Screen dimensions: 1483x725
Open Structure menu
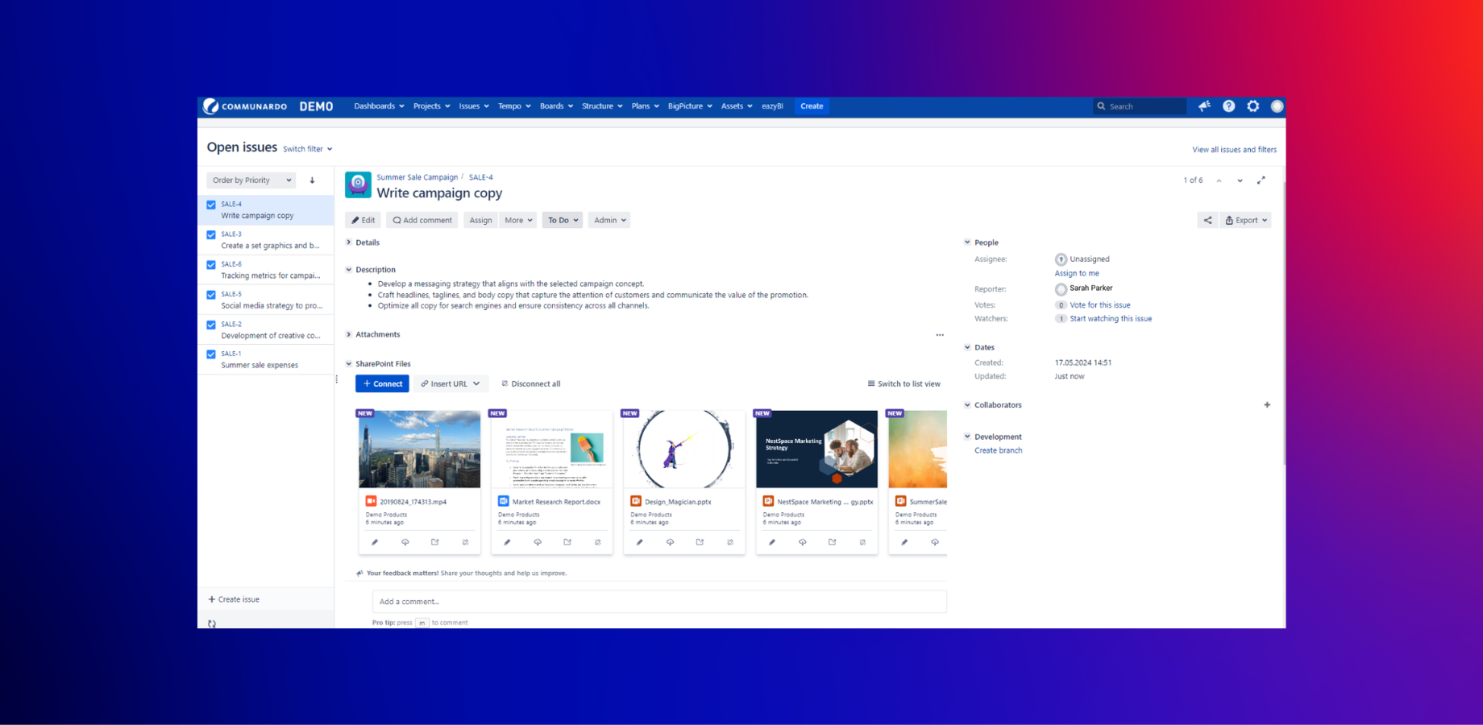[x=602, y=106]
